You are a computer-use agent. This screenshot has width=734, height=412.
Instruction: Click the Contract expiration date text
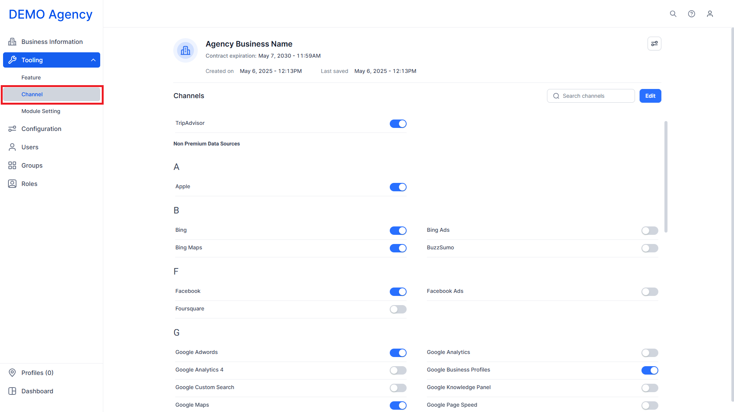[290, 56]
